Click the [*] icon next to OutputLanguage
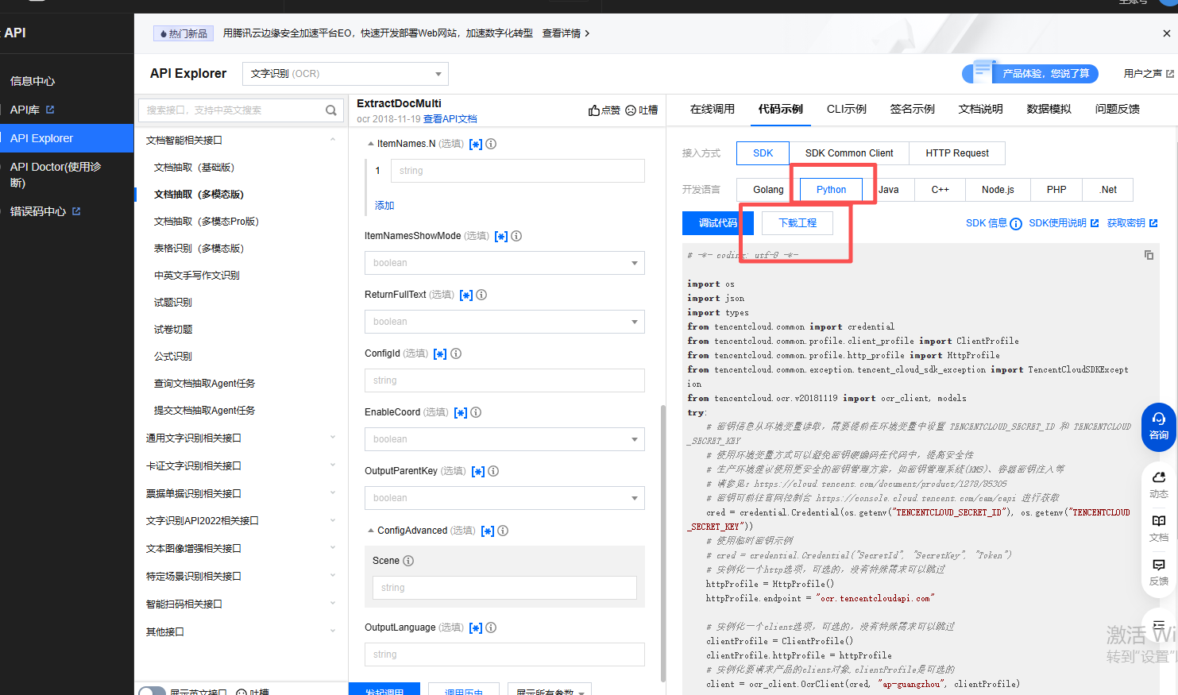This screenshot has width=1178, height=695. click(476, 627)
